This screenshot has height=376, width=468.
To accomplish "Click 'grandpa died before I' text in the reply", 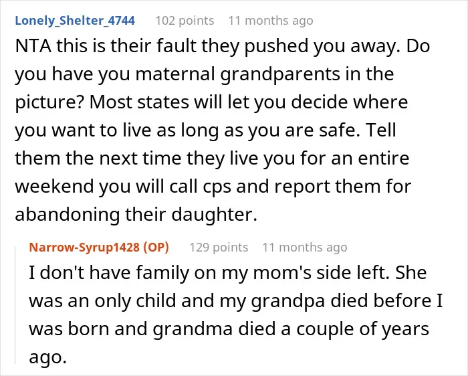I will [x=347, y=300].
